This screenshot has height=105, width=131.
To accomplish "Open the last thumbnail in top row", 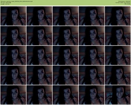I will 118,16.
